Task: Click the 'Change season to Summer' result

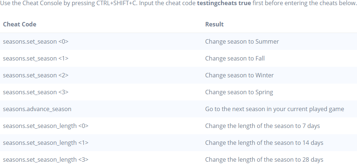Action: pos(242,41)
